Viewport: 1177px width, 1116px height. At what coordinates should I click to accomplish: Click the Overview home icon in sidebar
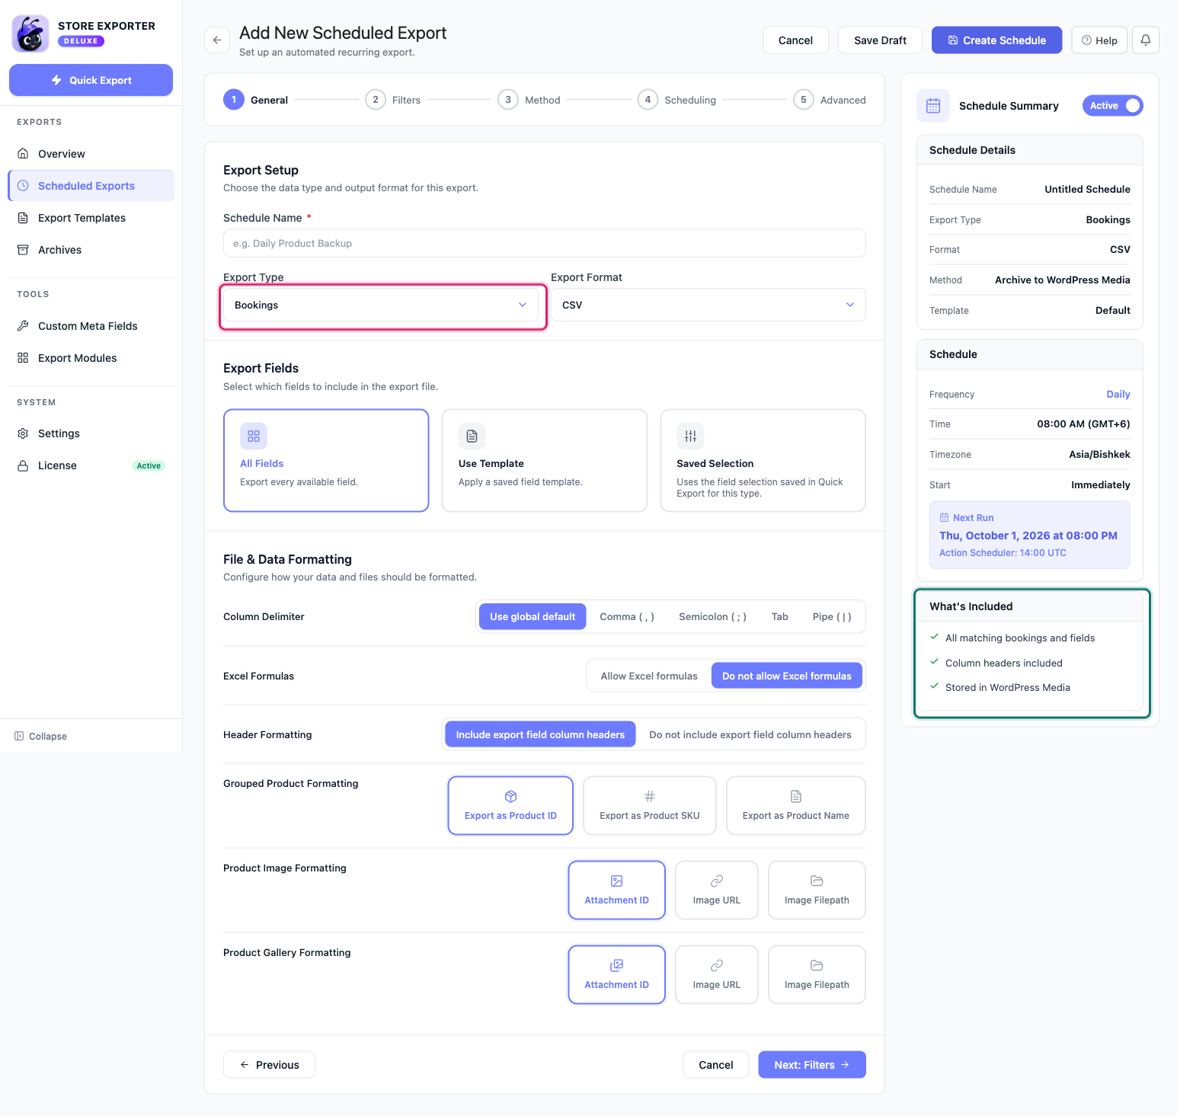pyautogui.click(x=23, y=154)
